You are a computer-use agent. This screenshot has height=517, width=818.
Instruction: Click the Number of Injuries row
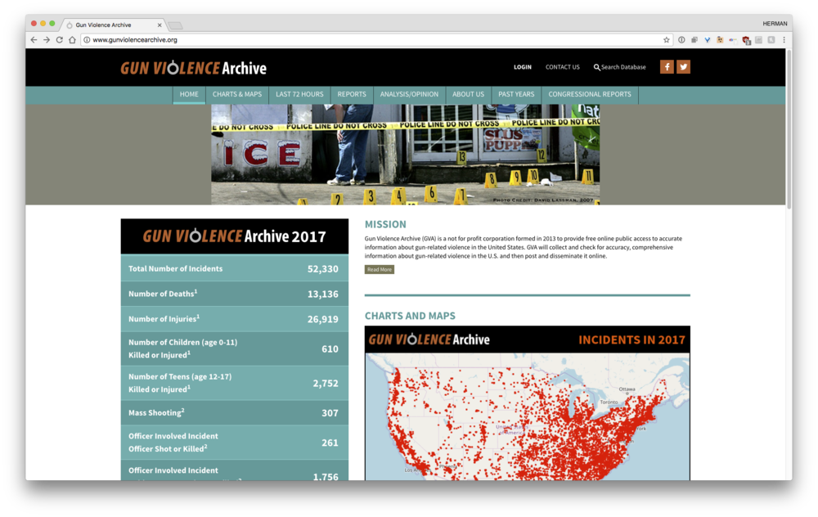(x=234, y=319)
